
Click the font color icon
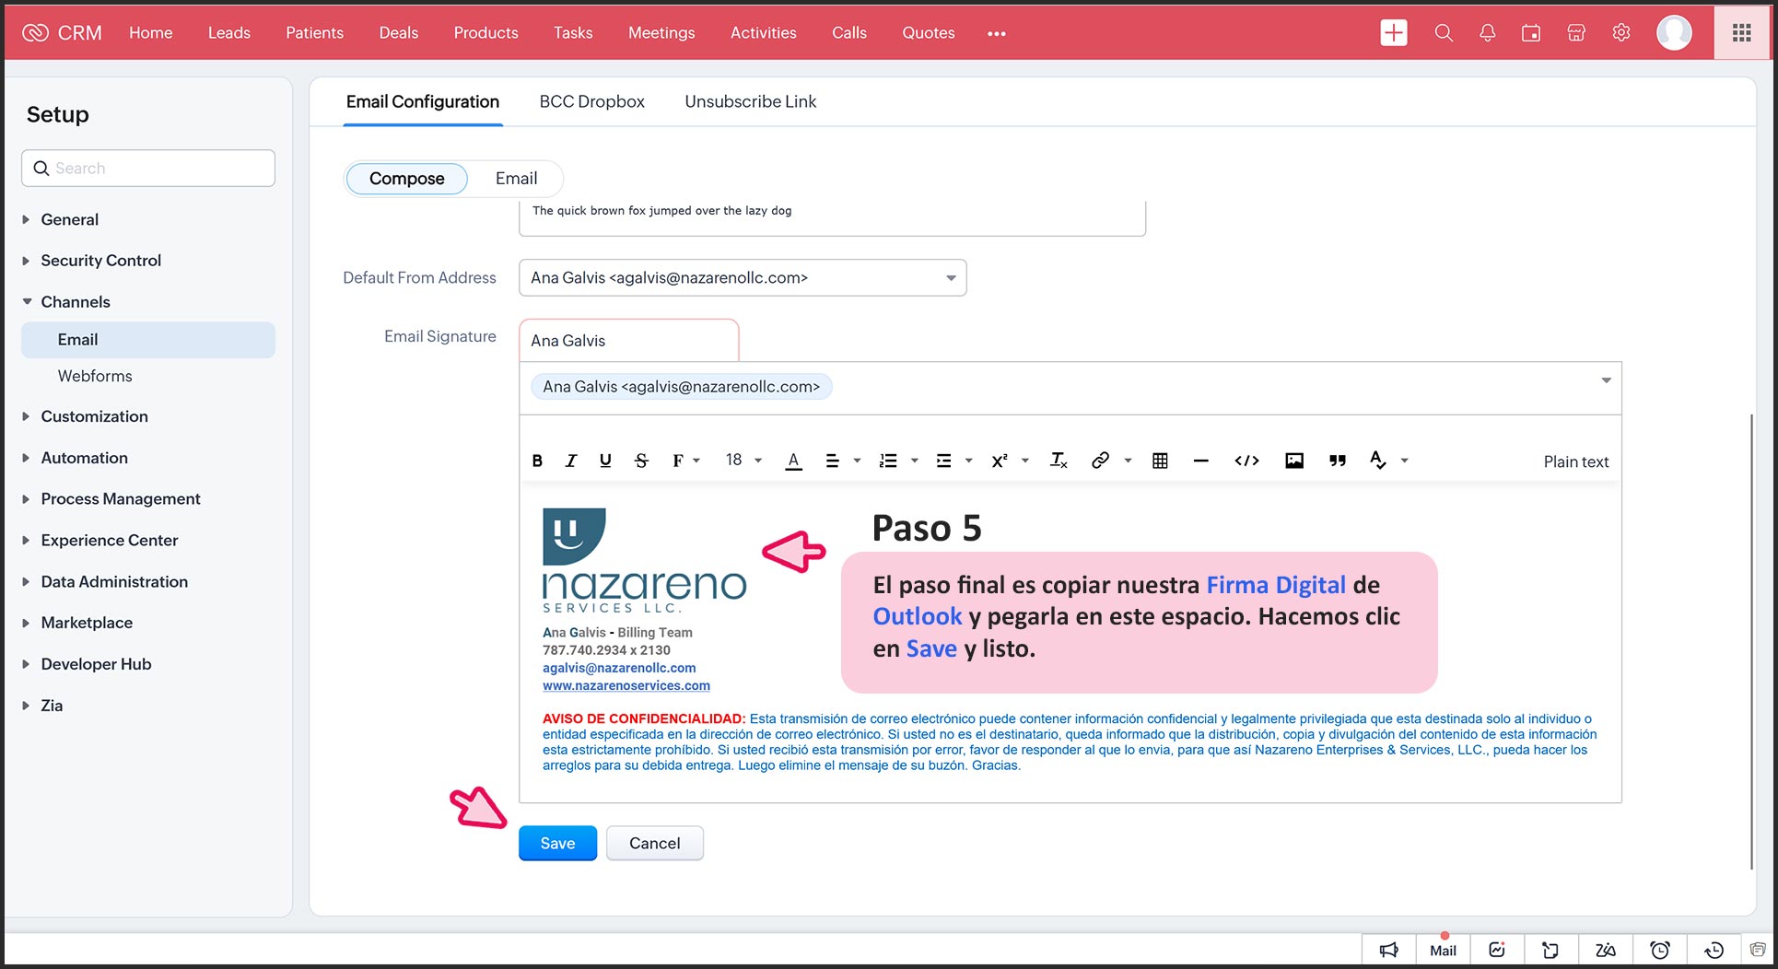793,461
